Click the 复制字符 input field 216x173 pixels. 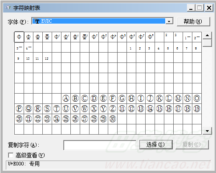click(100, 145)
